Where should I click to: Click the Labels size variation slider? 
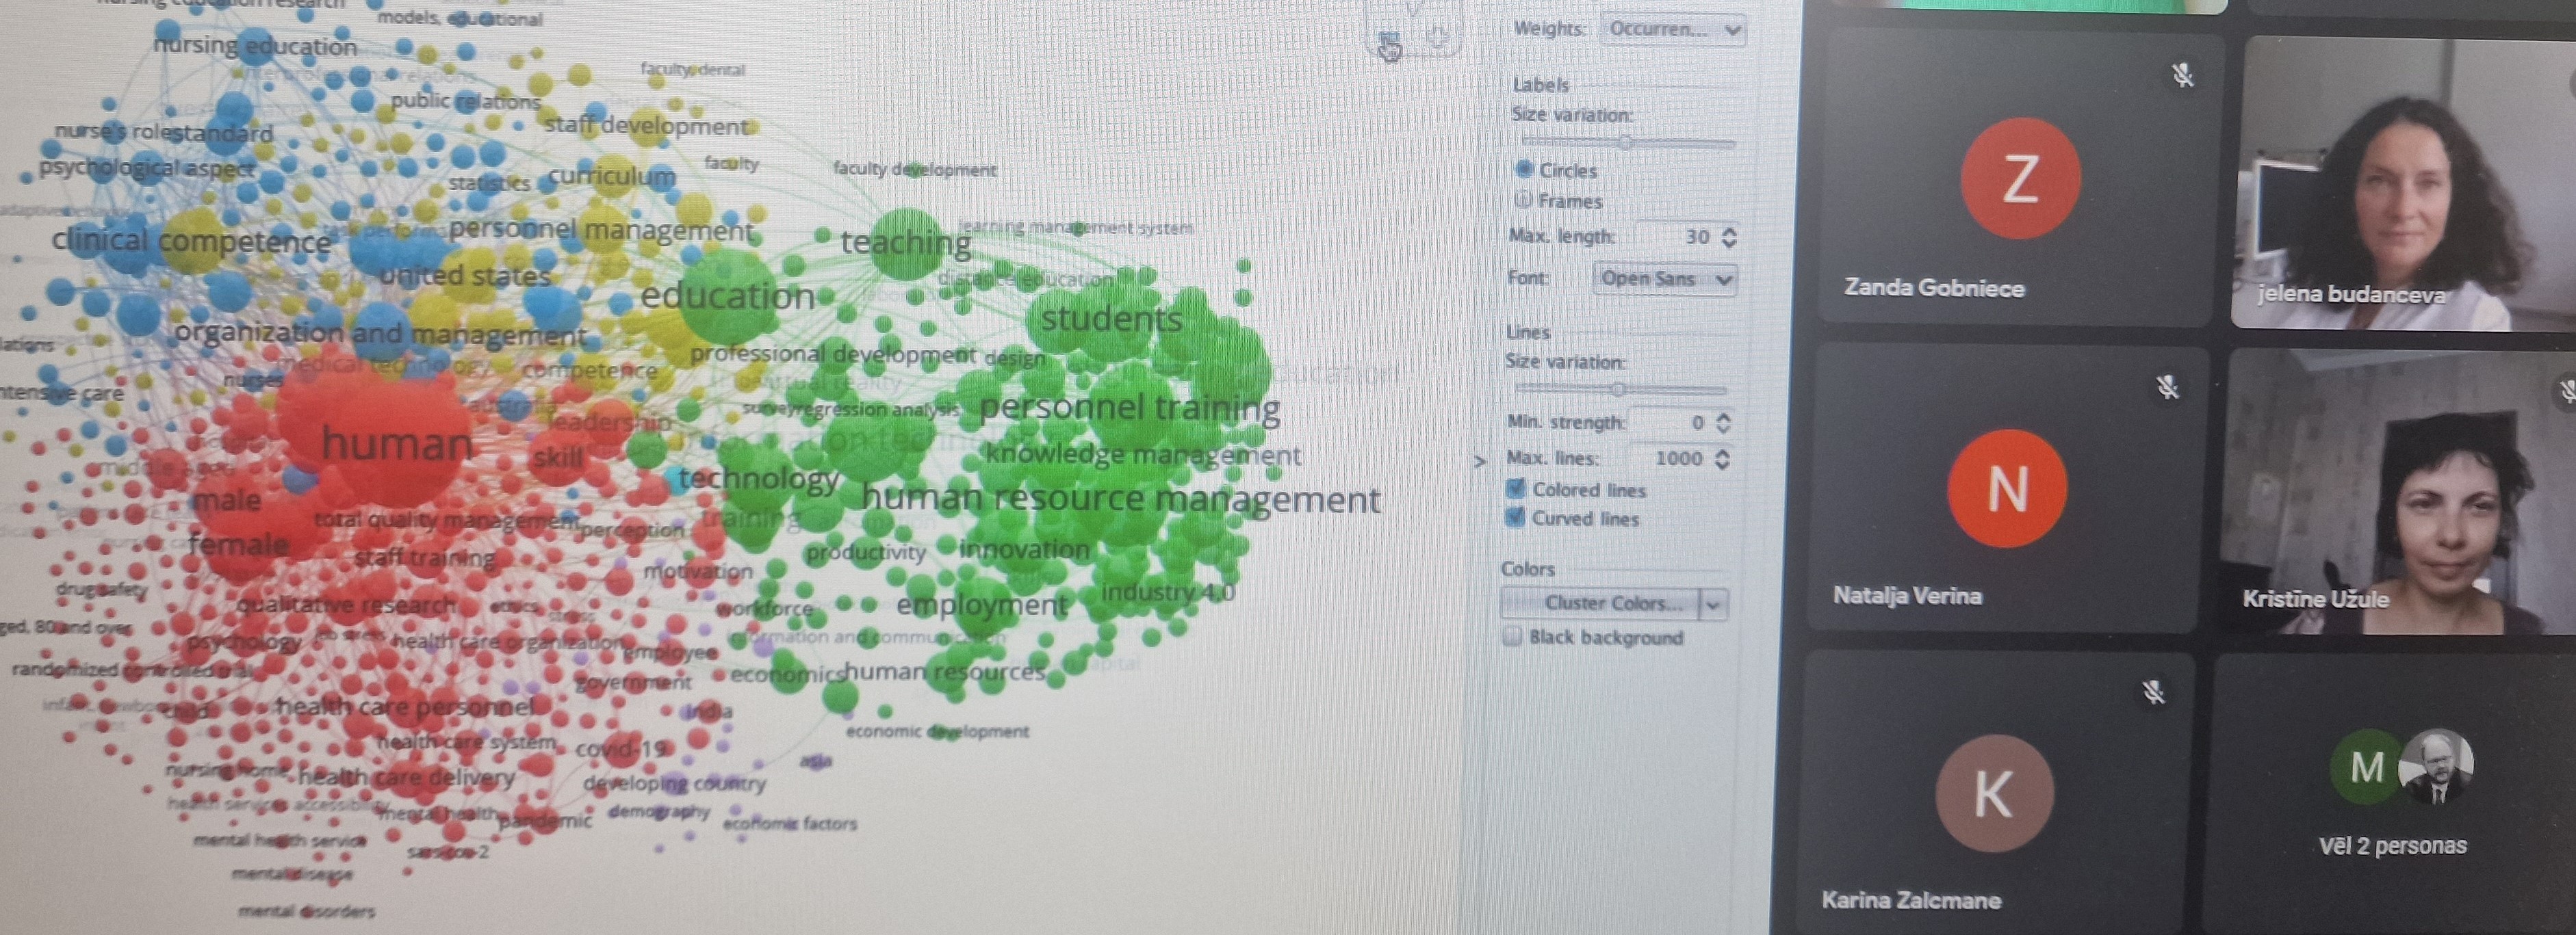(x=1626, y=143)
